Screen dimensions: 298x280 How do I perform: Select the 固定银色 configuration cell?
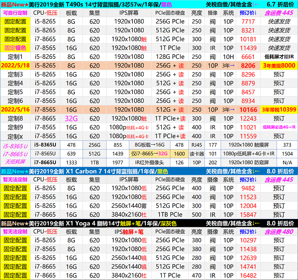[x=15, y=48]
